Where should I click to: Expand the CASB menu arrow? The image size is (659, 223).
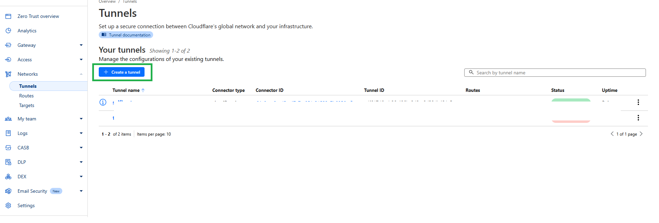point(81,148)
